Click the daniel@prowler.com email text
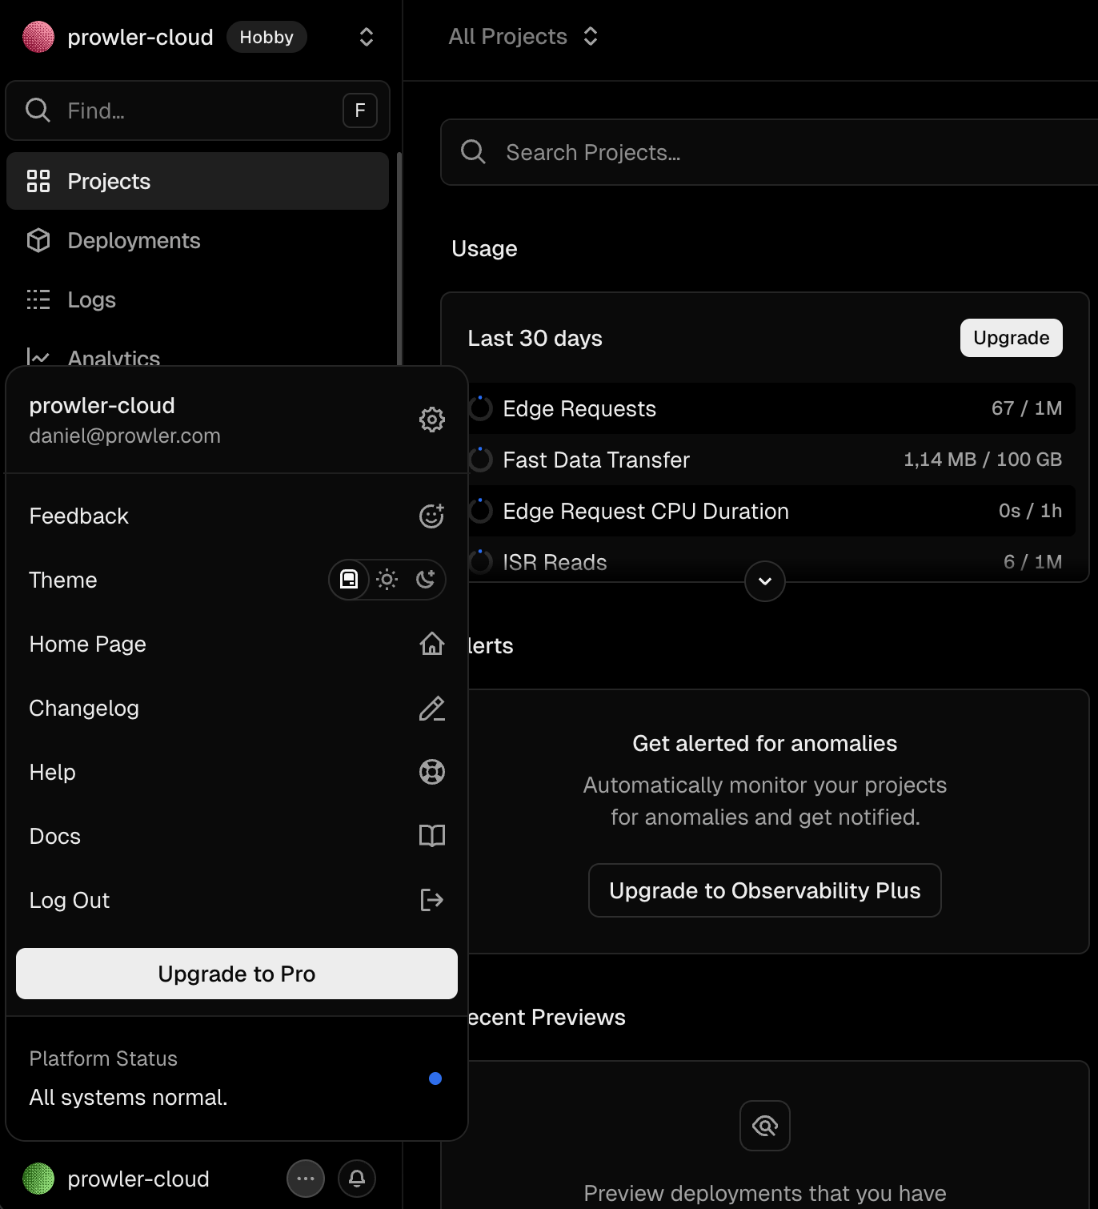The height and width of the screenshot is (1209, 1098). [125, 436]
